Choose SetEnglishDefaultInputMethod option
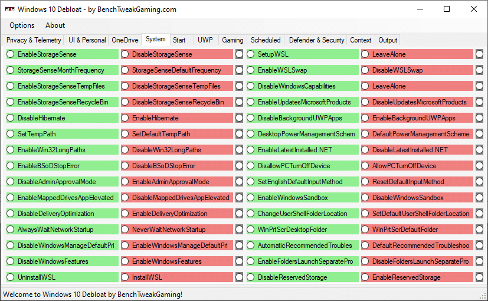The width and height of the screenshot is (488, 301). point(303,181)
